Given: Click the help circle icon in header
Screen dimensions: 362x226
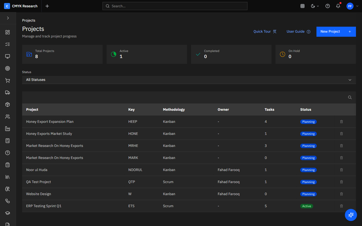Looking at the screenshot, I should [328, 6].
